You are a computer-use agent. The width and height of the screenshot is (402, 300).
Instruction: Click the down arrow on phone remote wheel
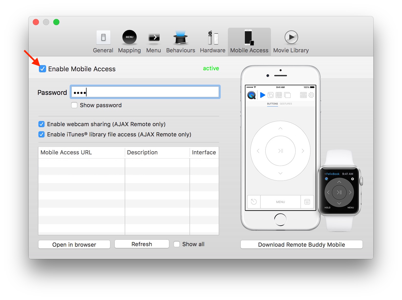[280, 173]
